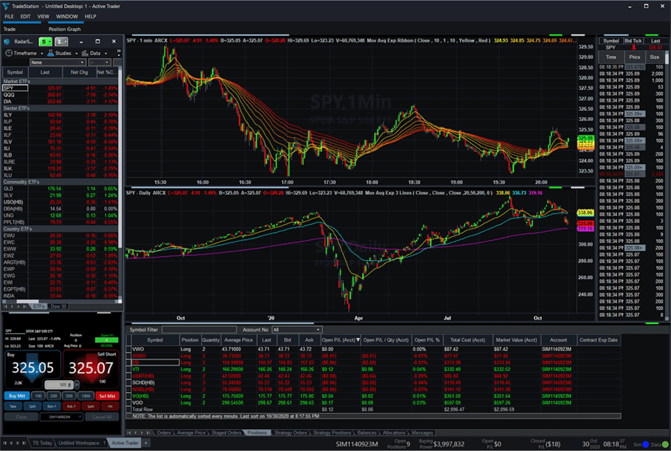Open the equals operator combo box

[99, 62]
